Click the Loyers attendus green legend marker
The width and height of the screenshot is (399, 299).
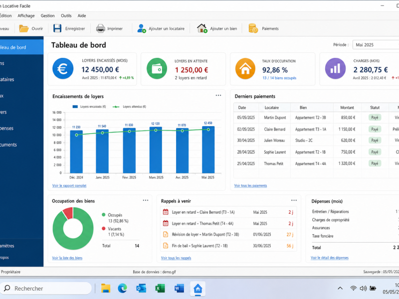coord(116,107)
